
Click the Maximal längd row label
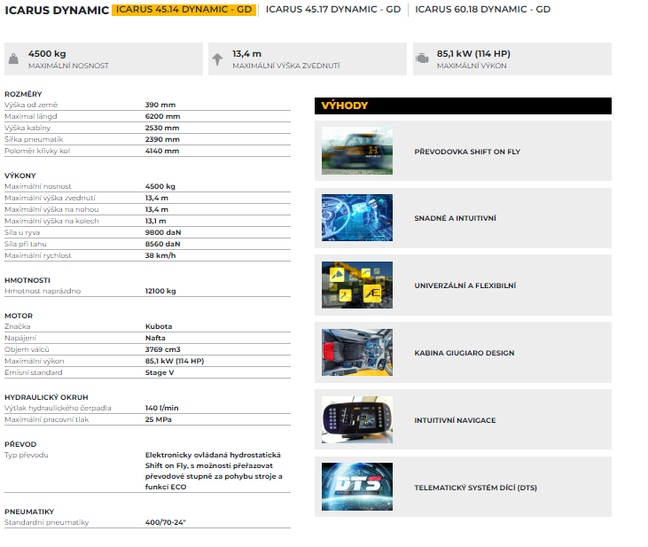[30, 117]
